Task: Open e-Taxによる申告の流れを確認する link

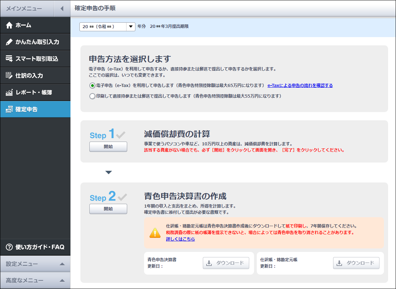Action: 300,86
